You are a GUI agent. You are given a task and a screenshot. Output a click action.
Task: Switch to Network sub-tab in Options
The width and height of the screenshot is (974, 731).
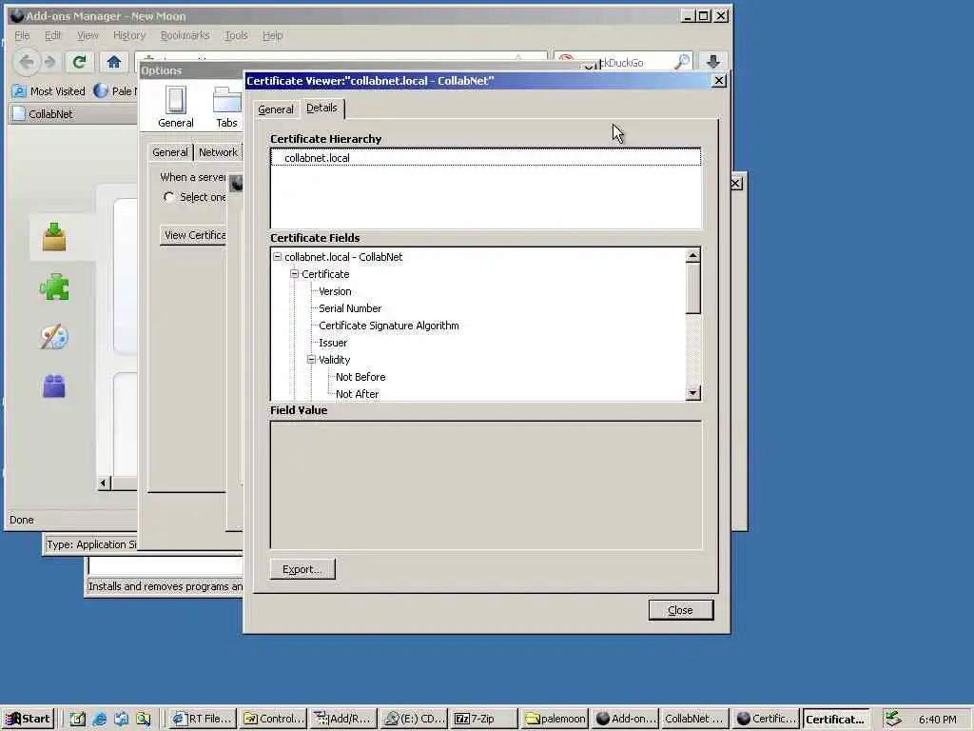click(218, 152)
